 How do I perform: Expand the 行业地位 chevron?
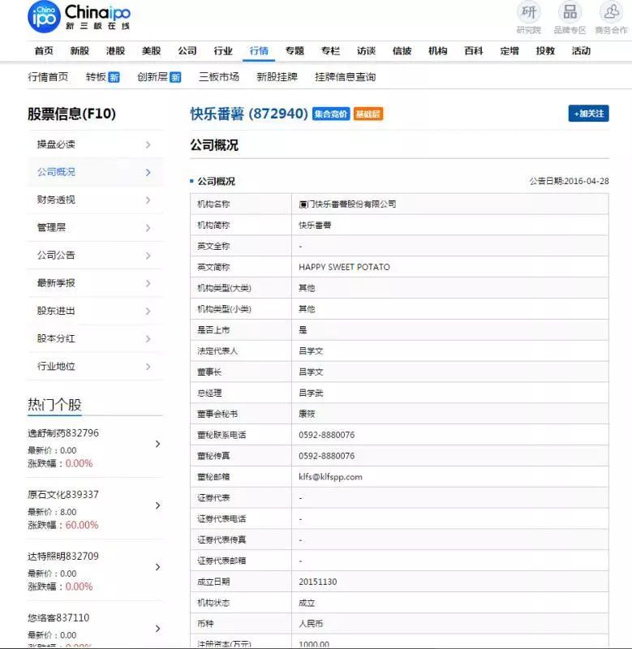coord(148,367)
